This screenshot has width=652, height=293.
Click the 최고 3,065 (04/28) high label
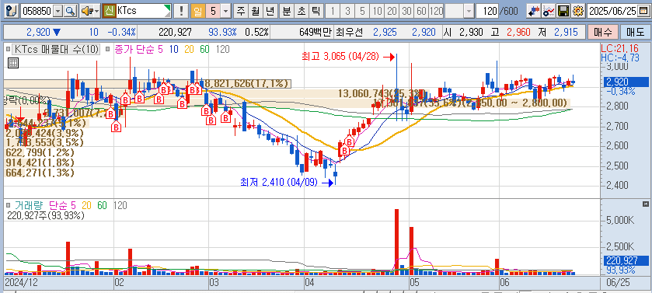coord(340,57)
